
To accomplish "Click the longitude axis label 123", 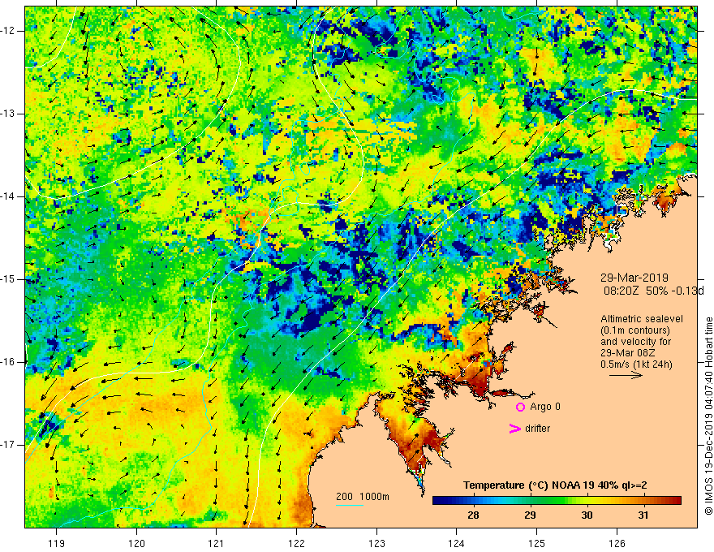I will tap(376, 543).
